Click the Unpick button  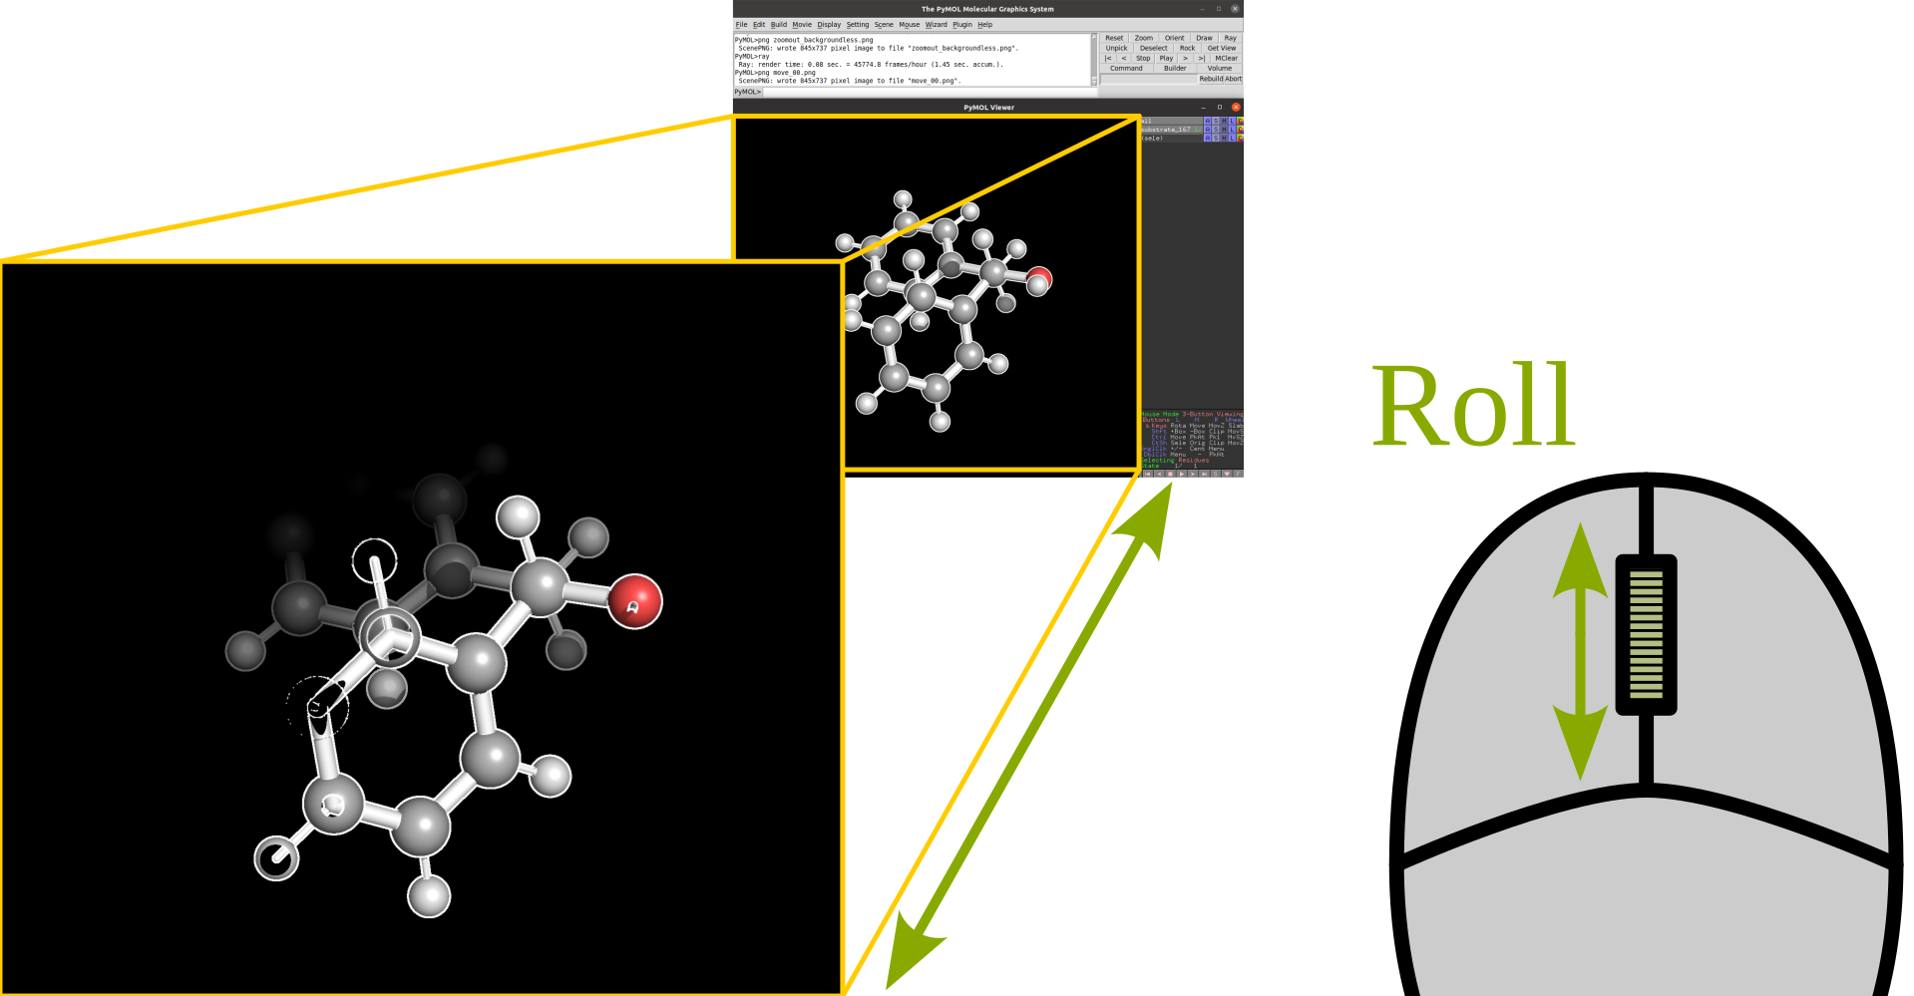pyautogui.click(x=1116, y=48)
